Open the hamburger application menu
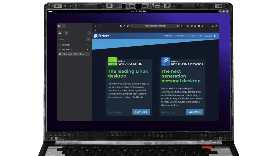Image resolution: width=277 pixels, height=156 pixels. (x=213, y=26)
